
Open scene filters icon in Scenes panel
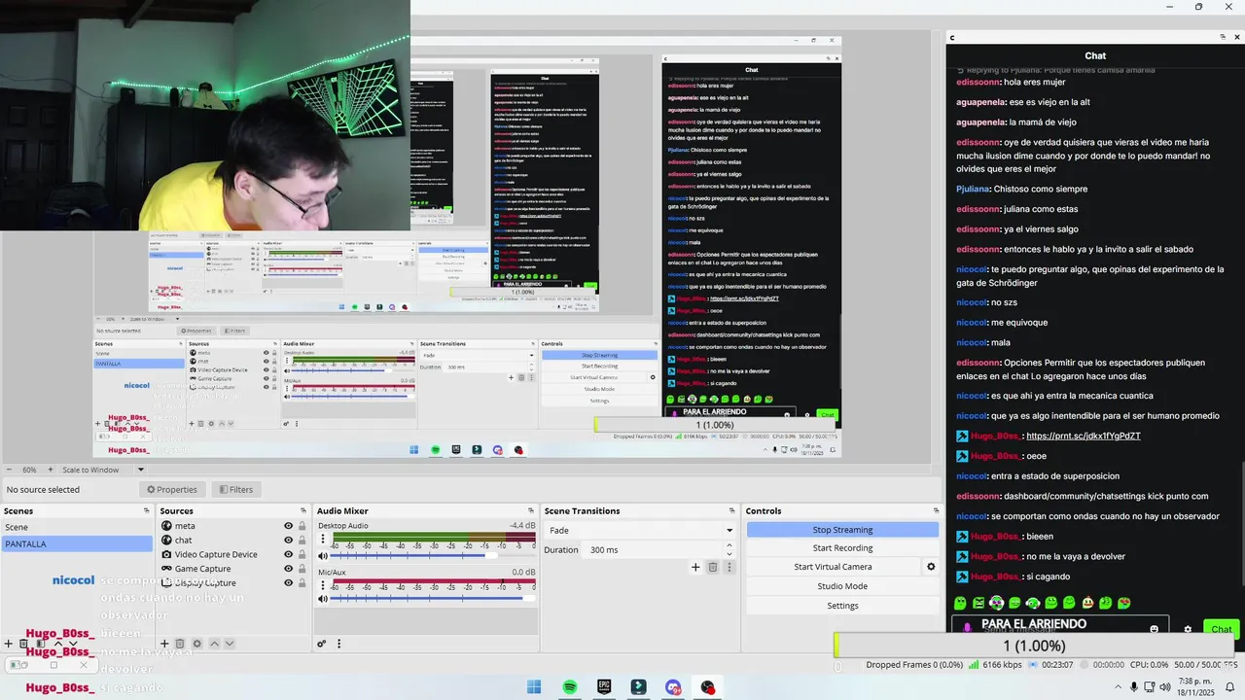click(x=41, y=644)
